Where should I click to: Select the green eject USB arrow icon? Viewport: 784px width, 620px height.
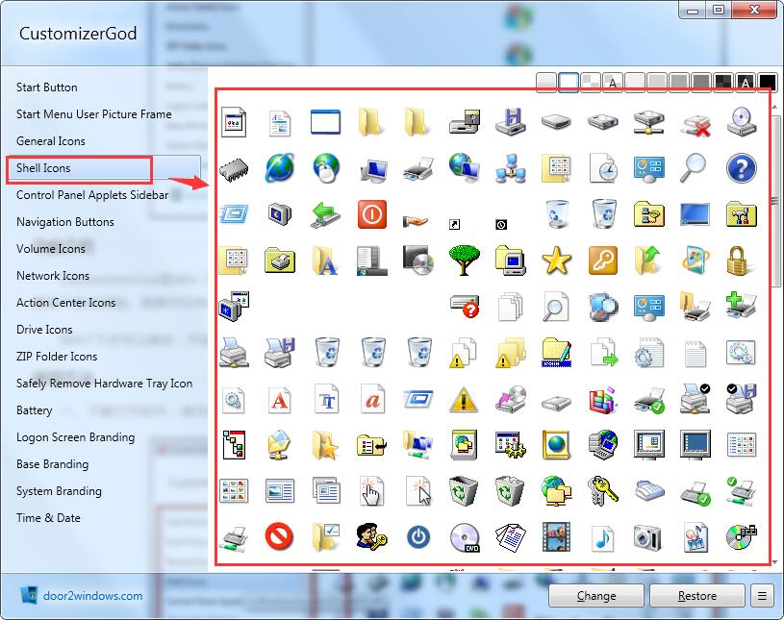click(x=325, y=214)
